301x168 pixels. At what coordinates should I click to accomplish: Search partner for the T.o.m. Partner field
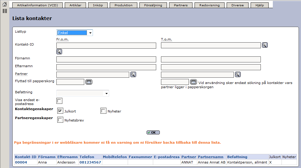pyautogui.click(x=238, y=74)
